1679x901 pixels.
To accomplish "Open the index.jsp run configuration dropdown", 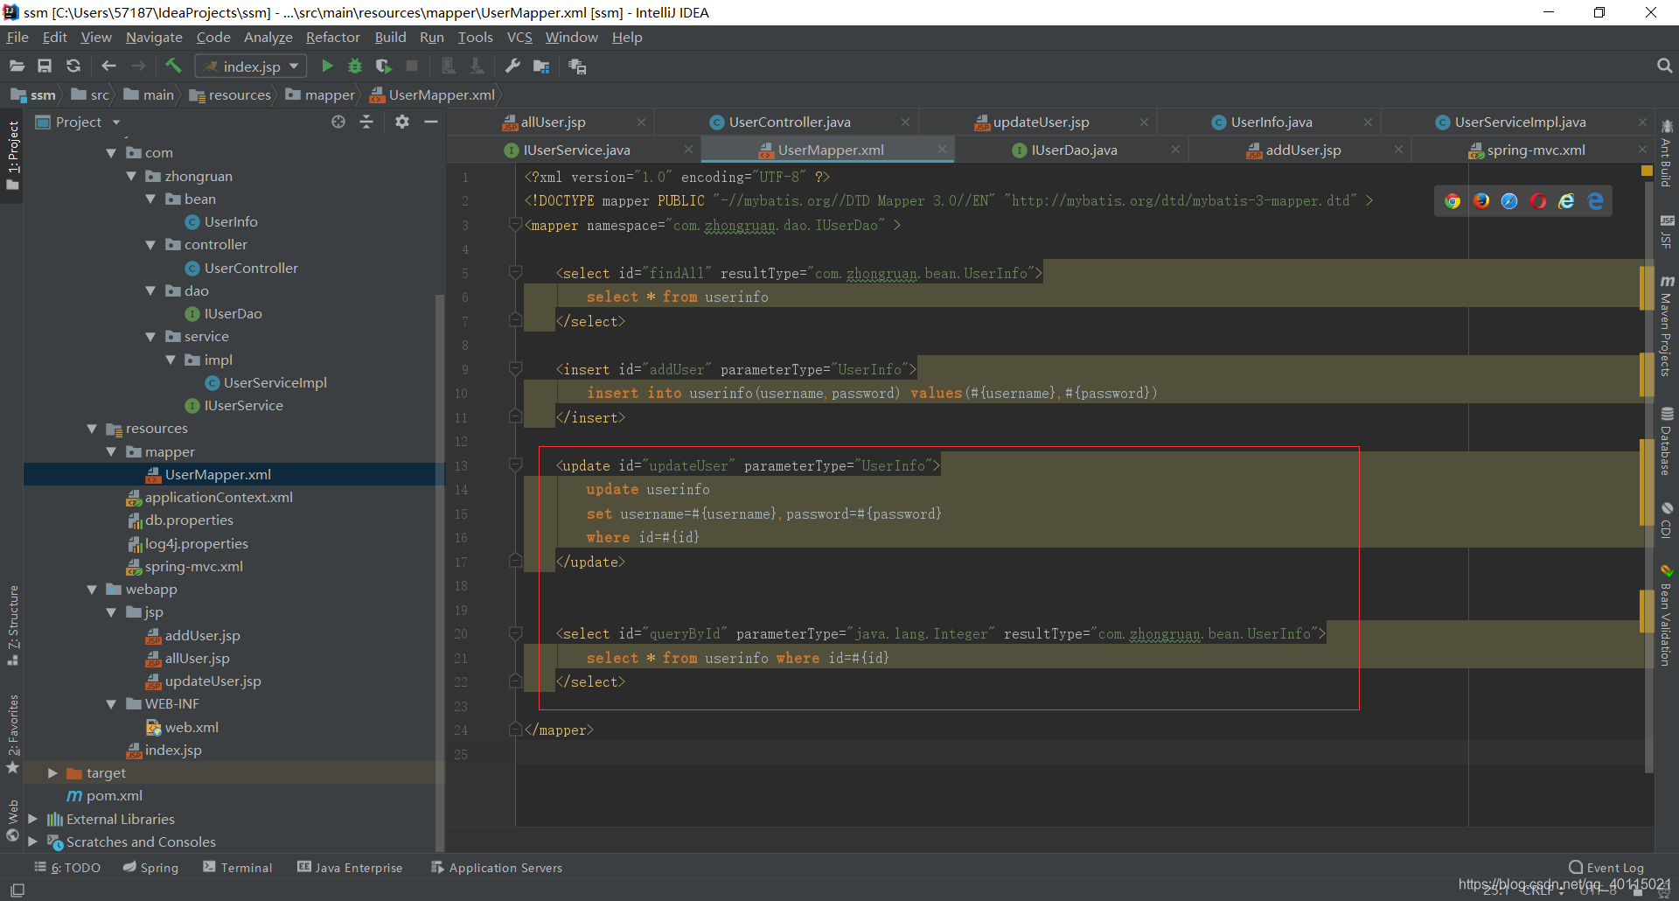I will pos(251,66).
